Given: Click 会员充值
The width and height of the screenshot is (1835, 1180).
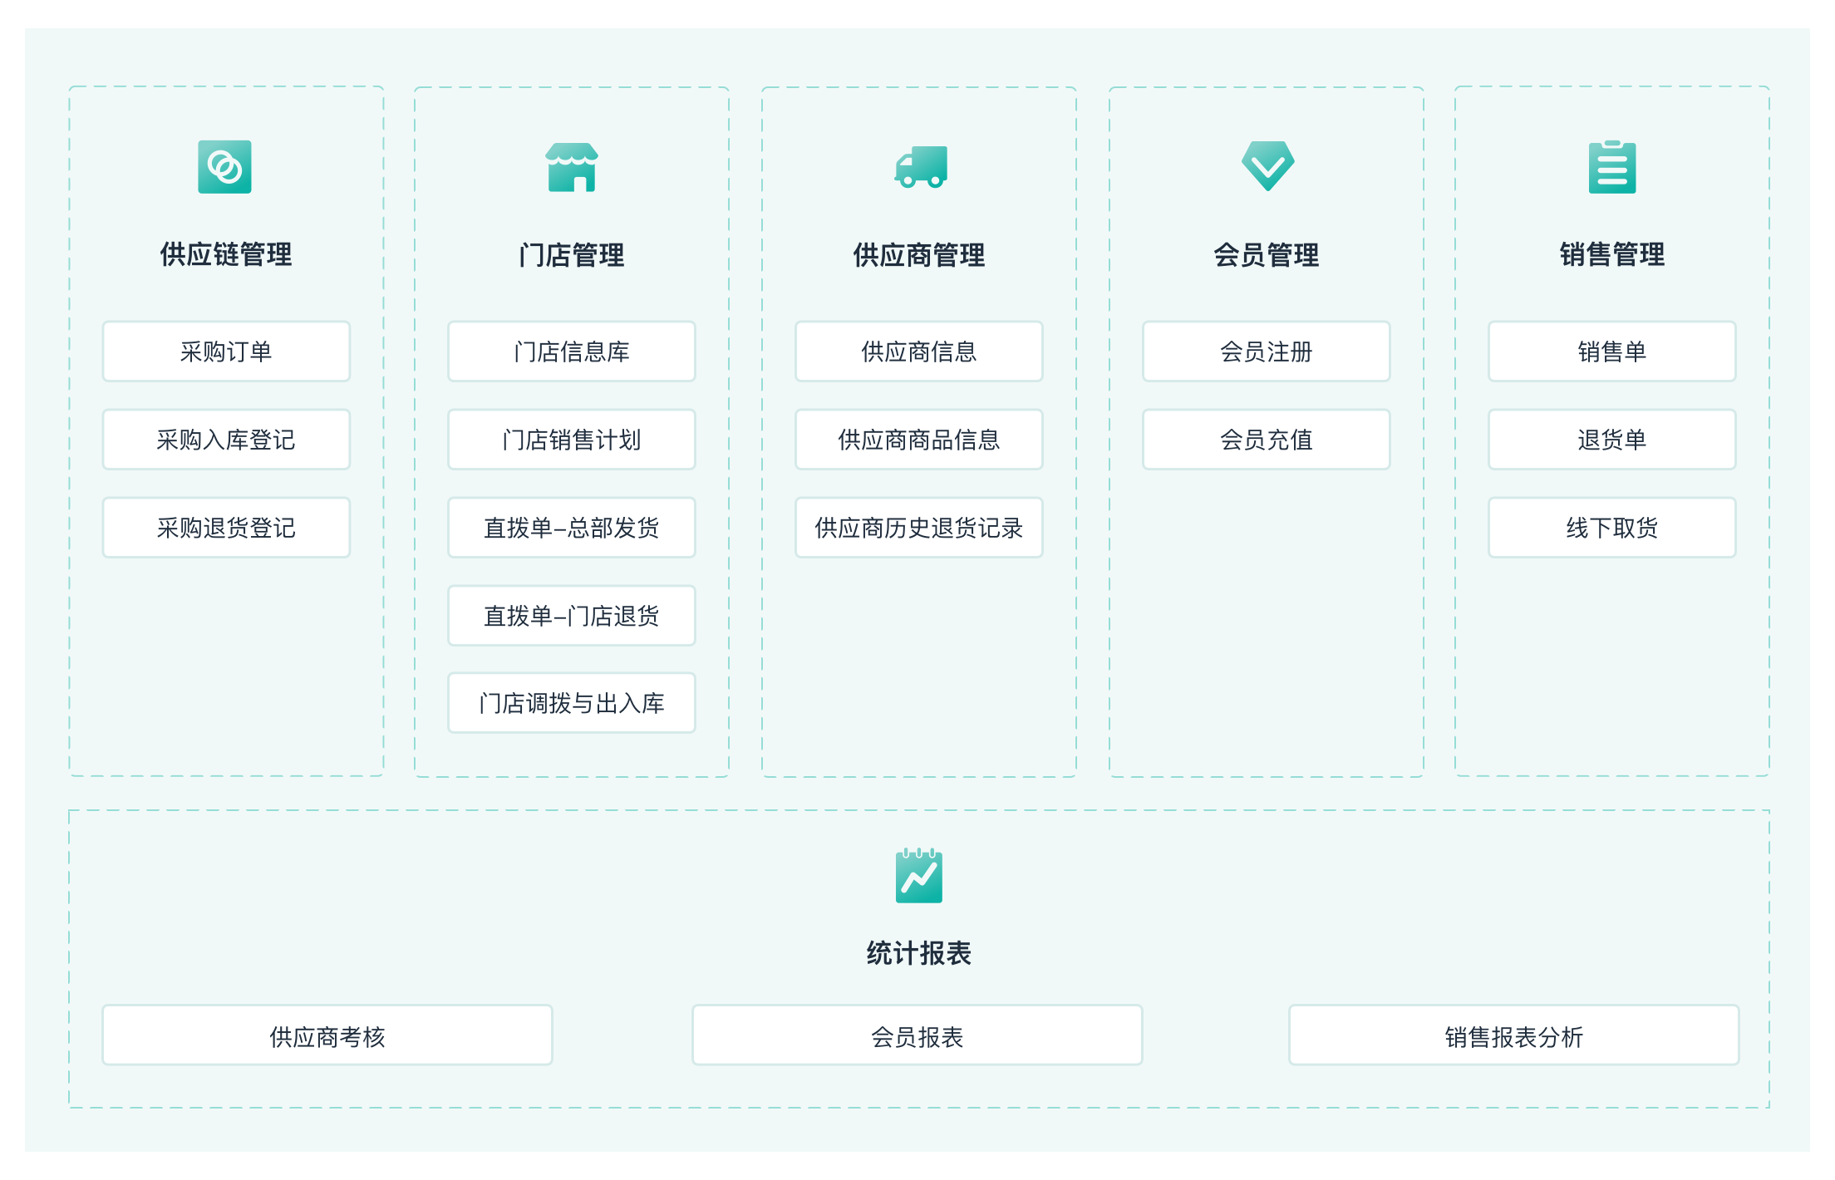Looking at the screenshot, I should click(x=1266, y=440).
